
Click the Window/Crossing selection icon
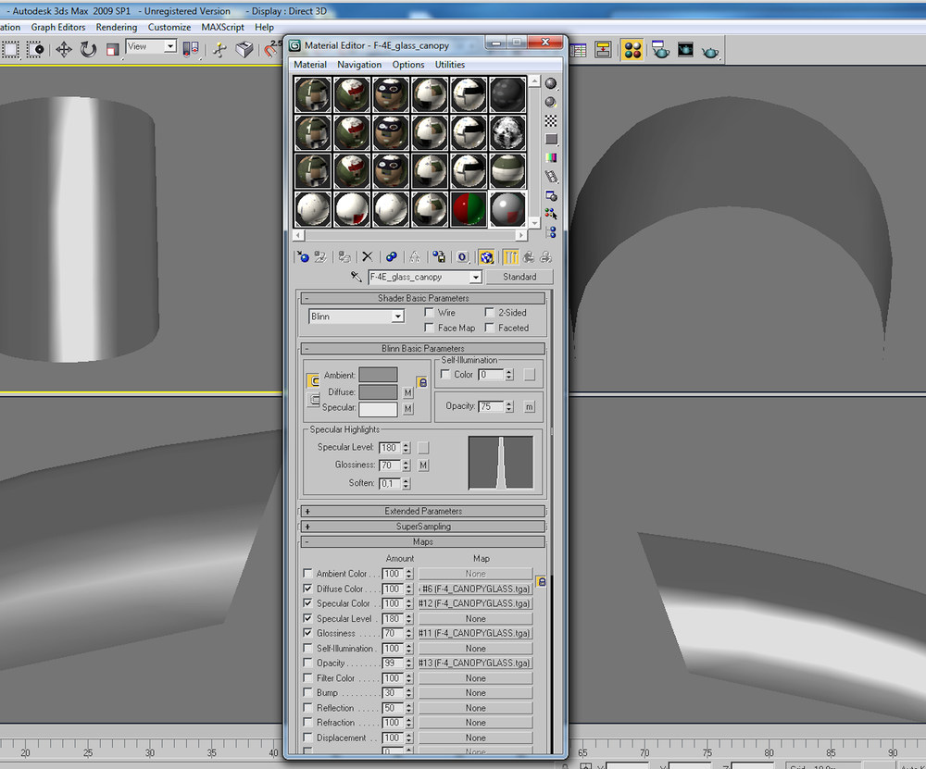coord(35,50)
